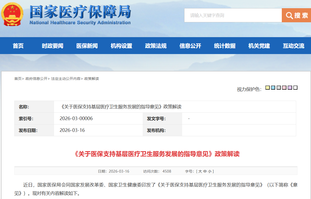
Task: Apply the purple eye-protection color swatch
Action: 290,88
